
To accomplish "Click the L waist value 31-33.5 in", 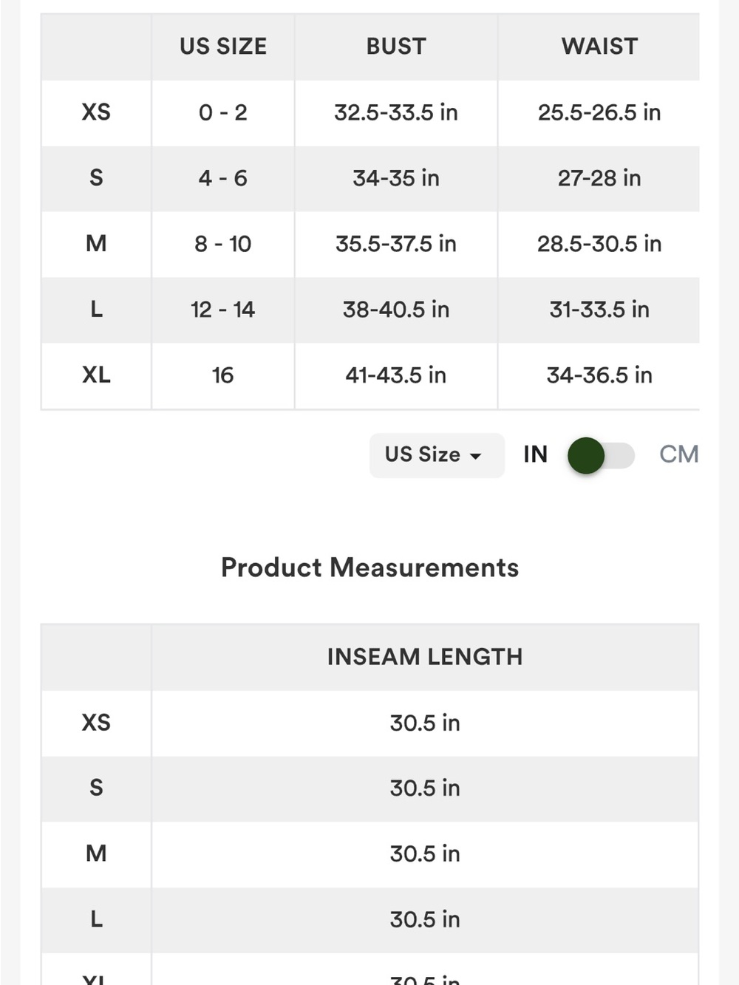I will click(599, 310).
